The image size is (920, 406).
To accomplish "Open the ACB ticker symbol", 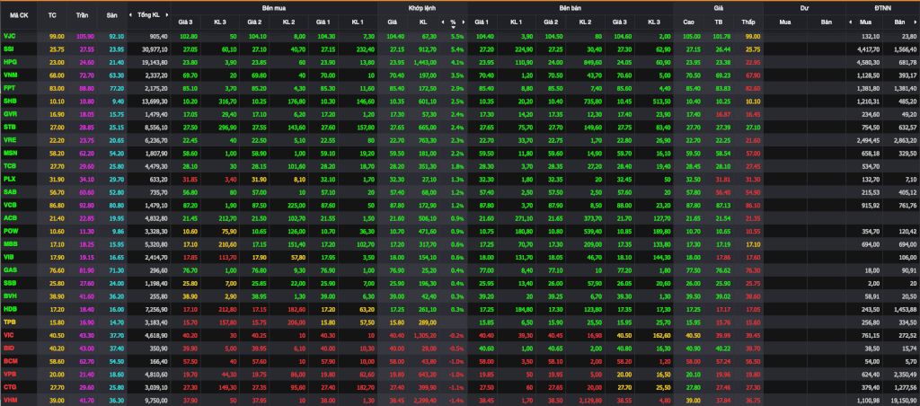I will 10,217.
